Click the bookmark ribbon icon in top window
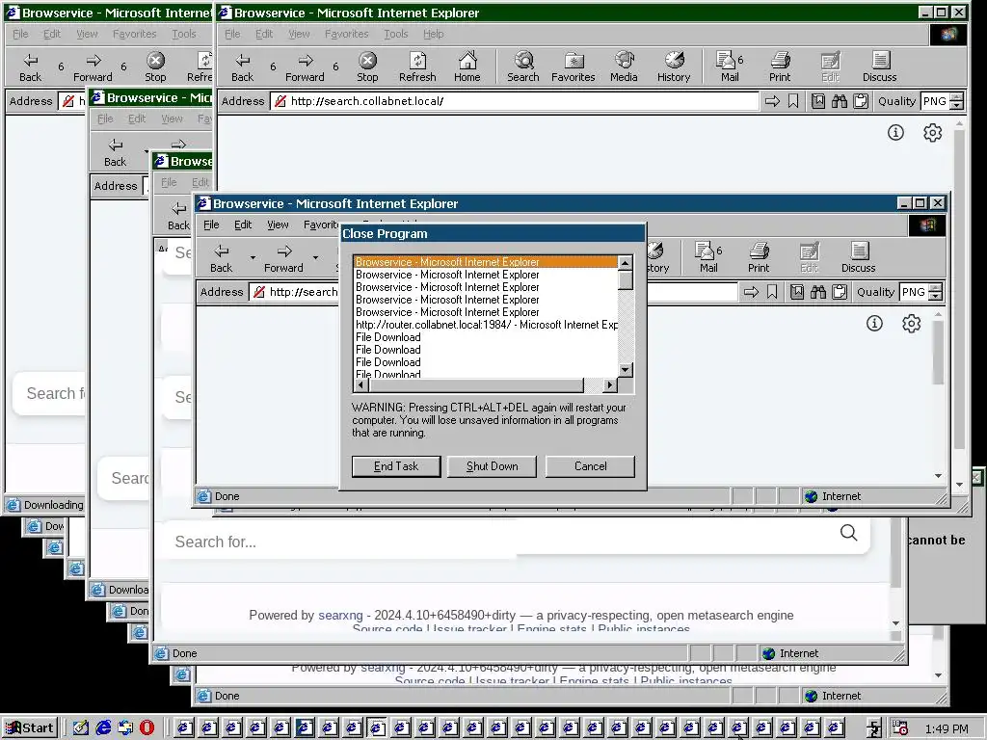This screenshot has height=740, width=987. pyautogui.click(x=793, y=100)
